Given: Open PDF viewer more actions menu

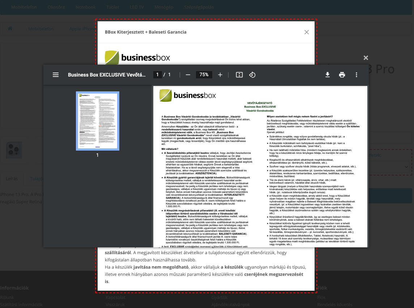Looking at the screenshot, I should pos(357,75).
